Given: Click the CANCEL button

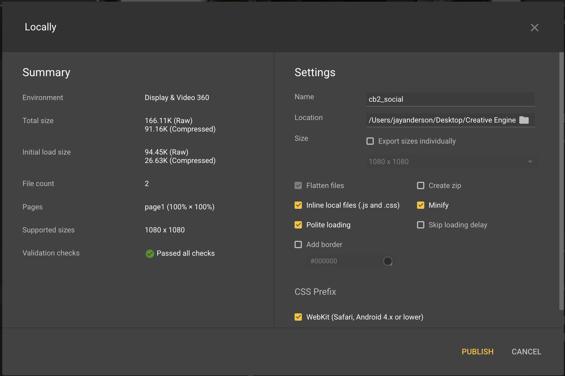Looking at the screenshot, I should [x=526, y=352].
